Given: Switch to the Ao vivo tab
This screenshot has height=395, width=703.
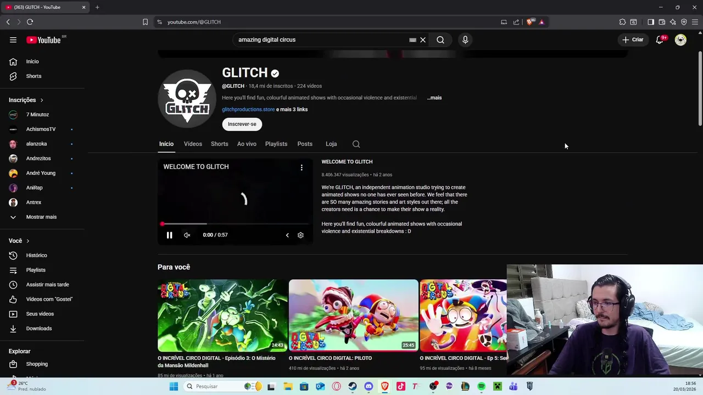Looking at the screenshot, I should pos(247,144).
